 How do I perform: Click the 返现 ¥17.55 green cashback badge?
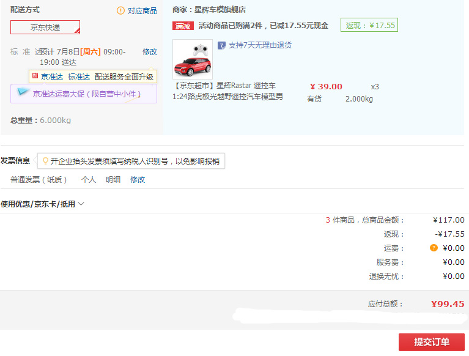[369, 25]
